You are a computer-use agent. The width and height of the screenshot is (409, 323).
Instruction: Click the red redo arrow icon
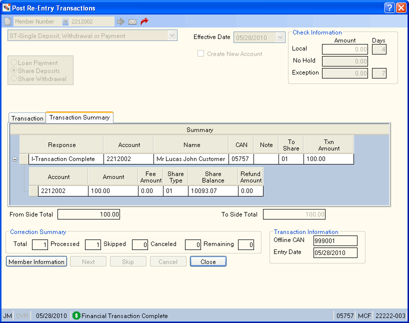tap(144, 21)
